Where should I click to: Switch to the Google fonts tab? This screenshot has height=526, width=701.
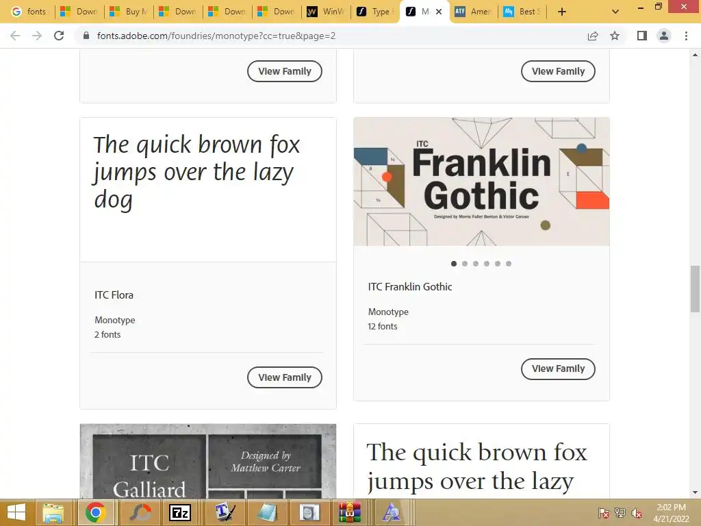(29, 12)
